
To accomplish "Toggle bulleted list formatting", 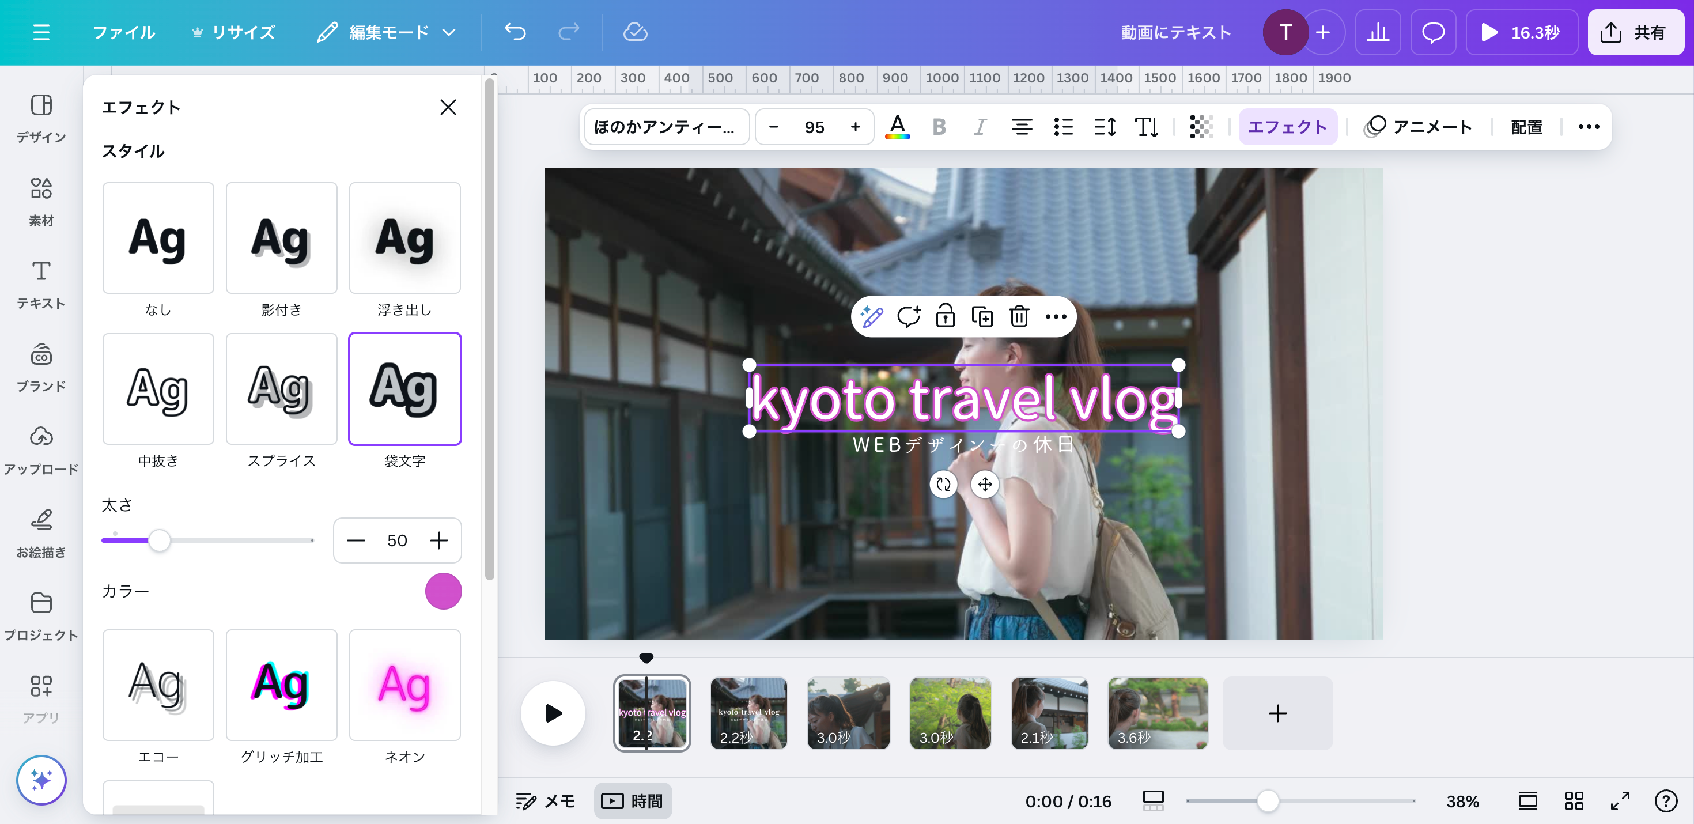I will tap(1062, 127).
